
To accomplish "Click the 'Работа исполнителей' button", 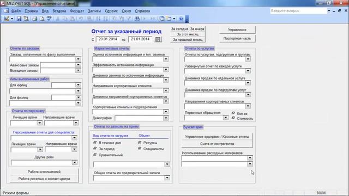I will tap(44, 172).
